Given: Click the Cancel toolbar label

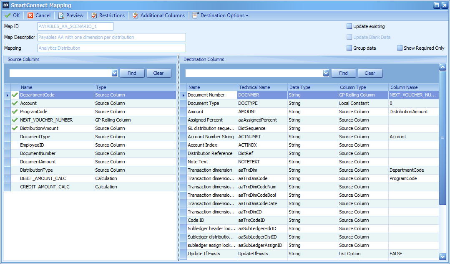Looking at the screenshot, I should (x=43, y=15).
